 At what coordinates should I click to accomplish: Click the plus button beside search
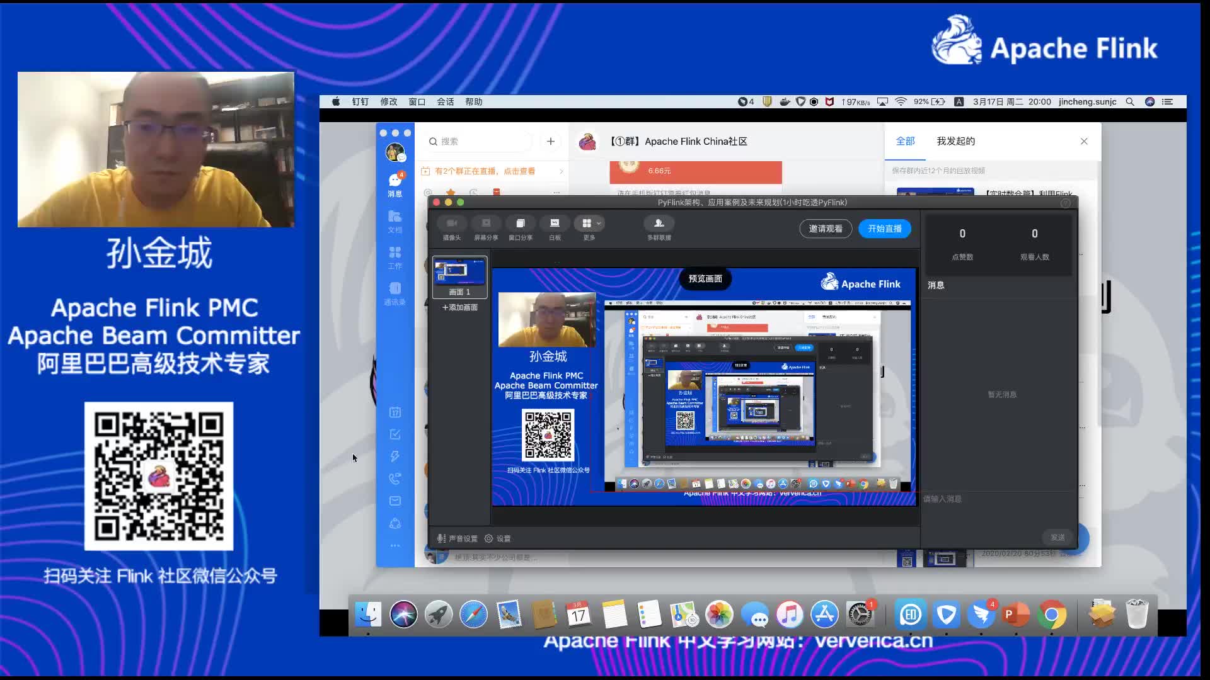(550, 142)
